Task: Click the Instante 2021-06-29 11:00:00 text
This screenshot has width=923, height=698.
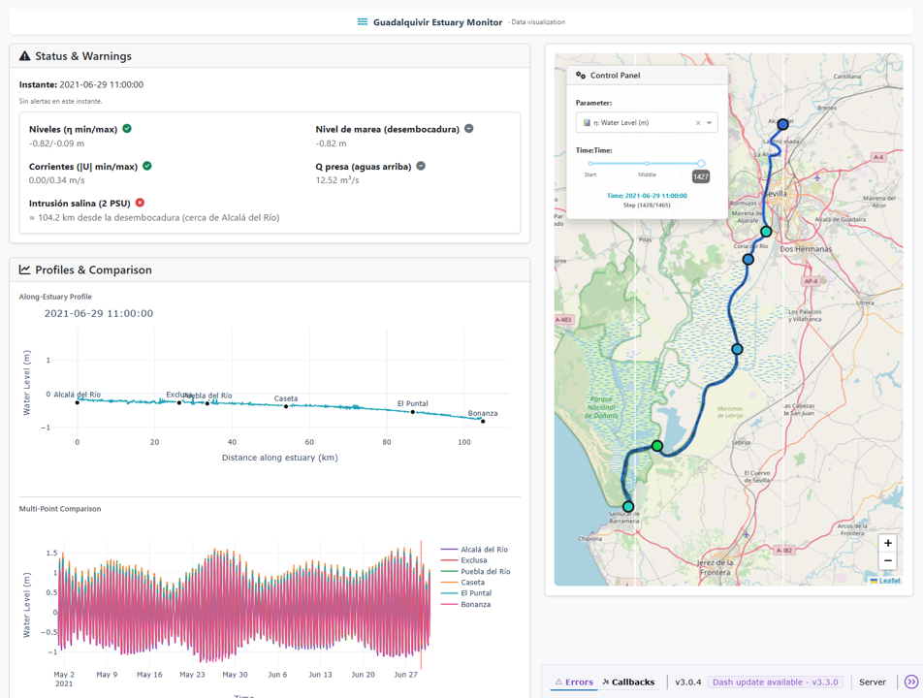Action: point(81,84)
